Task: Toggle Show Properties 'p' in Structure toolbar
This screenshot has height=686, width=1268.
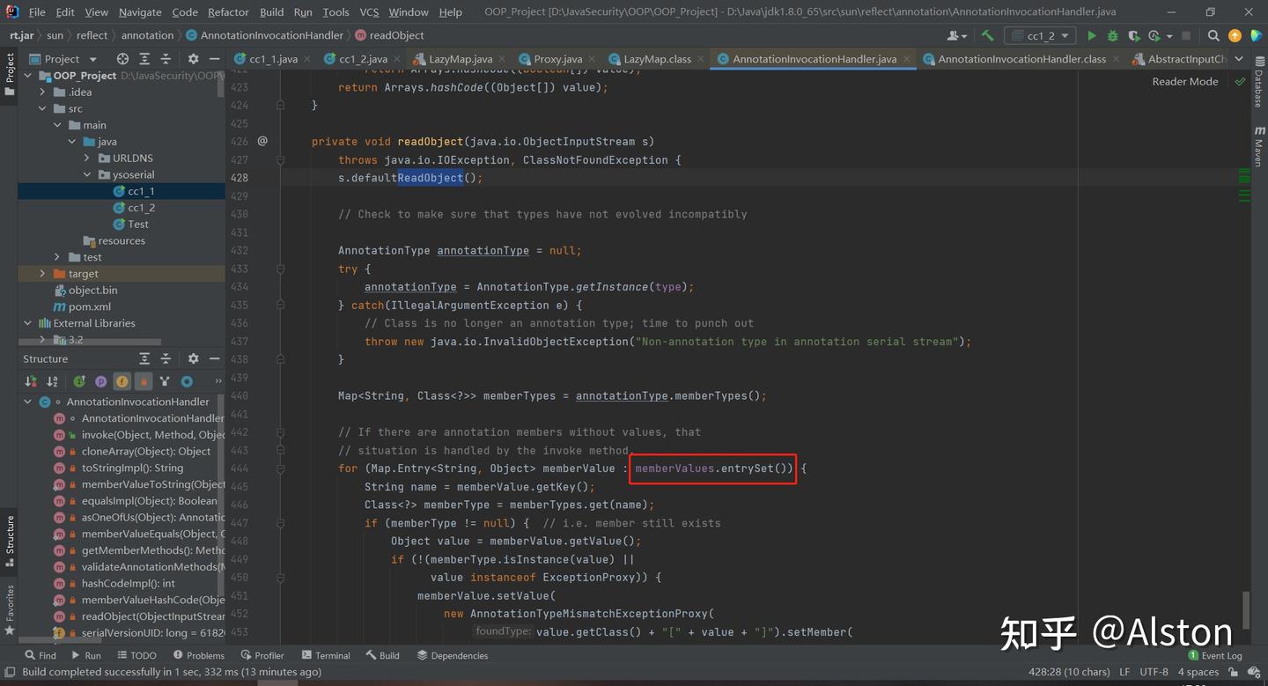Action: point(100,381)
